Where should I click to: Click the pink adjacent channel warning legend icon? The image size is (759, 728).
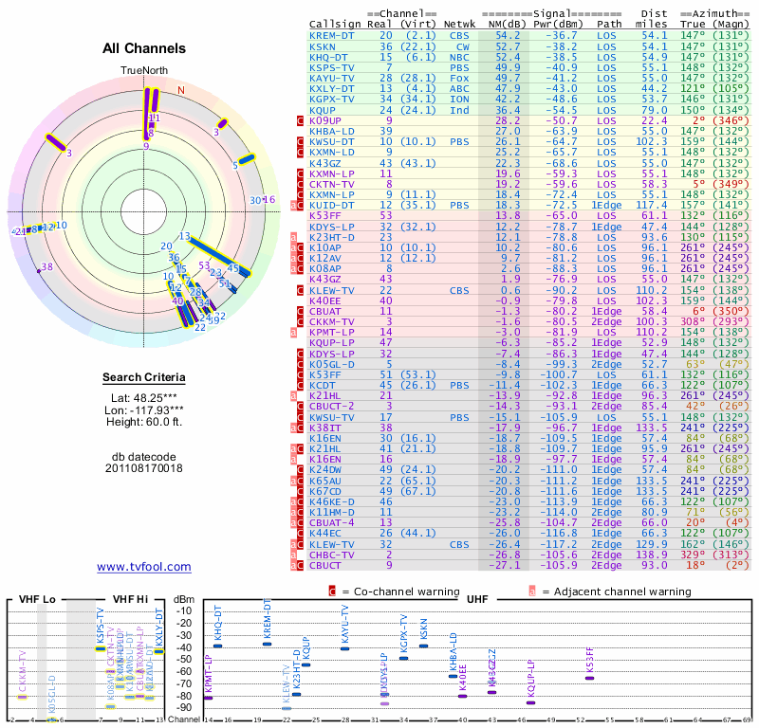point(532,591)
